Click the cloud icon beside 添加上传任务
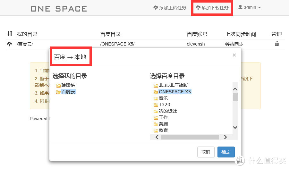The image size is (289, 169). [x=156, y=8]
